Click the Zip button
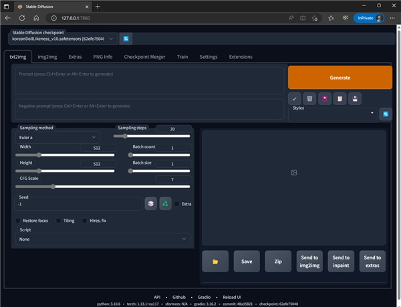This screenshot has width=401, height=307. 278,262
